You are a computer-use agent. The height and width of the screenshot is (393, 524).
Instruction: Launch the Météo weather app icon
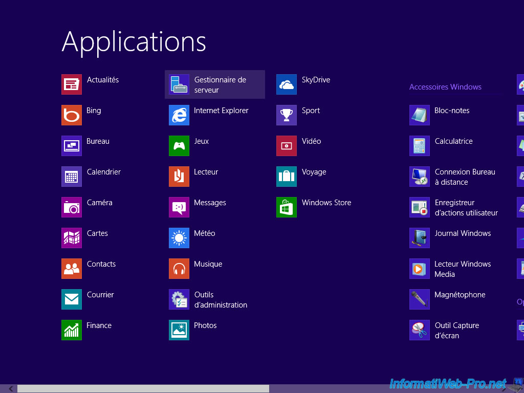coord(179,238)
